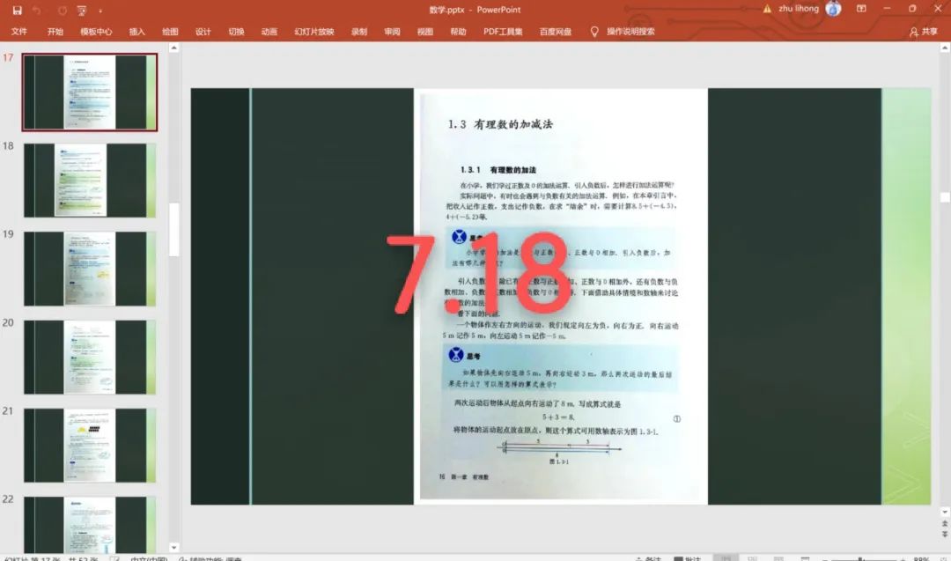Click the 共享 (Share) button

[924, 32]
